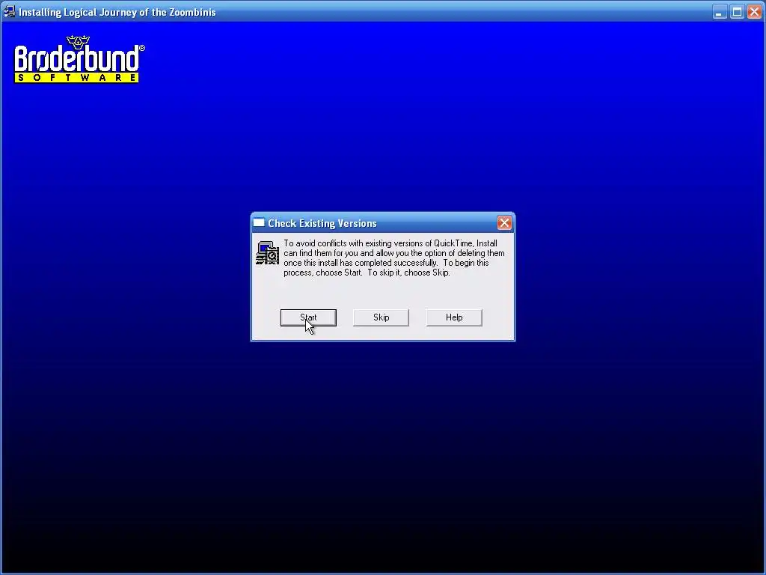The width and height of the screenshot is (766, 575).
Task: Click the Start button in the dialog
Action: (x=308, y=317)
